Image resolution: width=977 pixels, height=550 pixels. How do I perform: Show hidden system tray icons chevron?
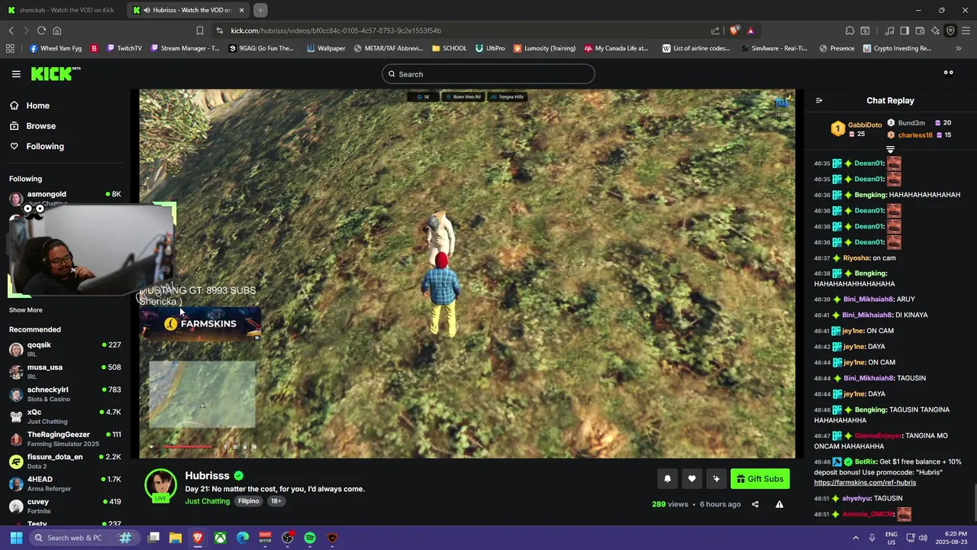[856, 538]
